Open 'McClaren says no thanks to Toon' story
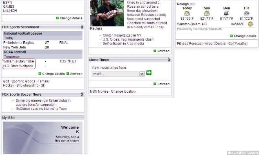 (41, 109)
